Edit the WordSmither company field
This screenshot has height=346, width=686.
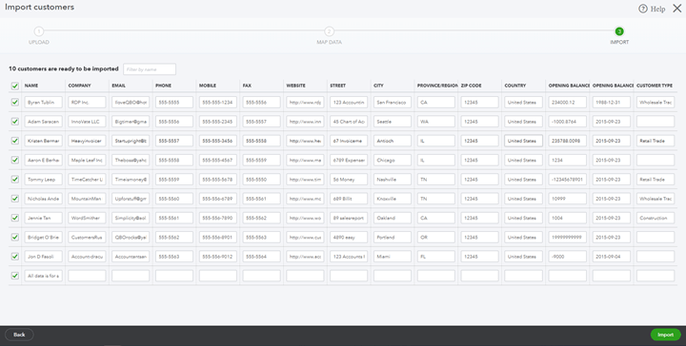click(87, 218)
